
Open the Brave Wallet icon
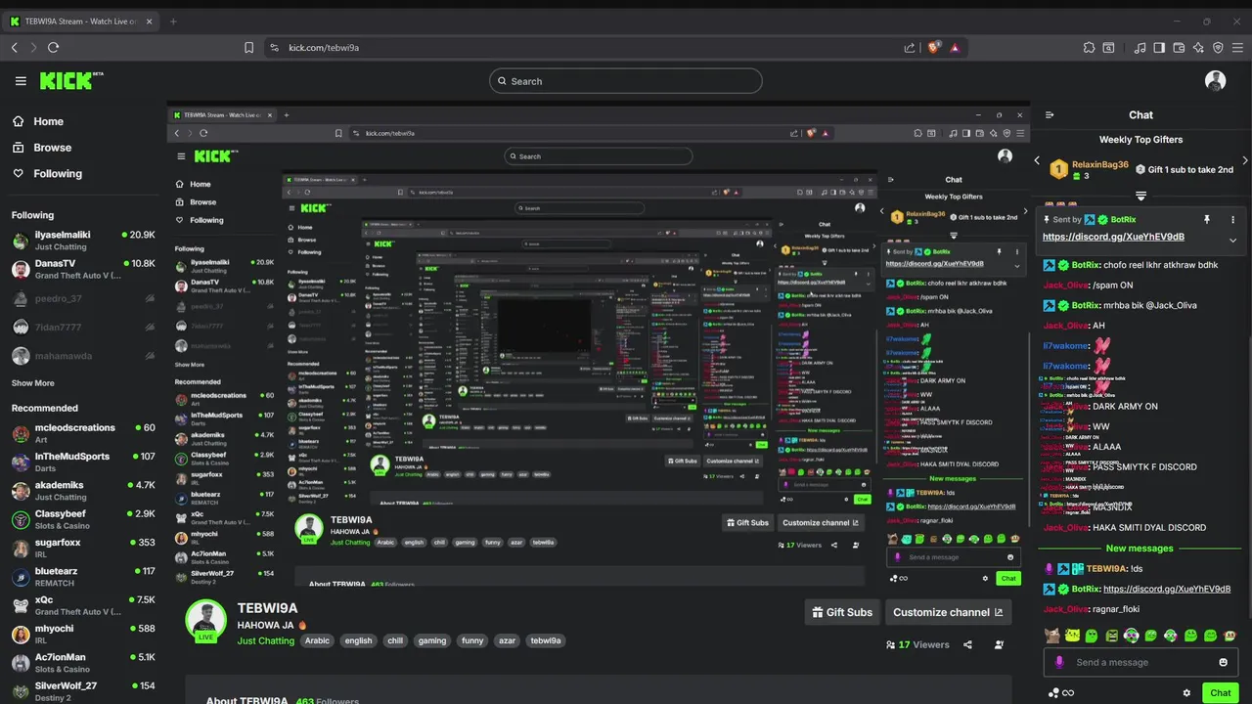click(x=1179, y=47)
